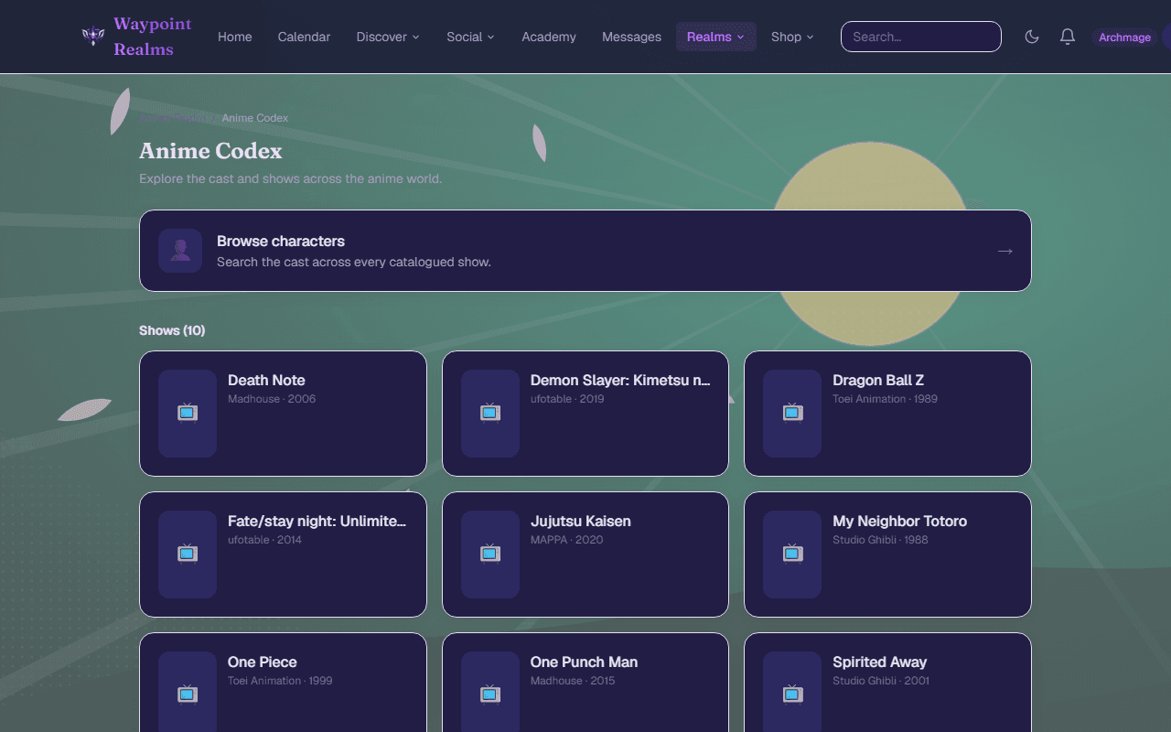This screenshot has height=732, width=1171.
Task: Click the TV icon on Dragon Ball Z card
Action: click(793, 412)
